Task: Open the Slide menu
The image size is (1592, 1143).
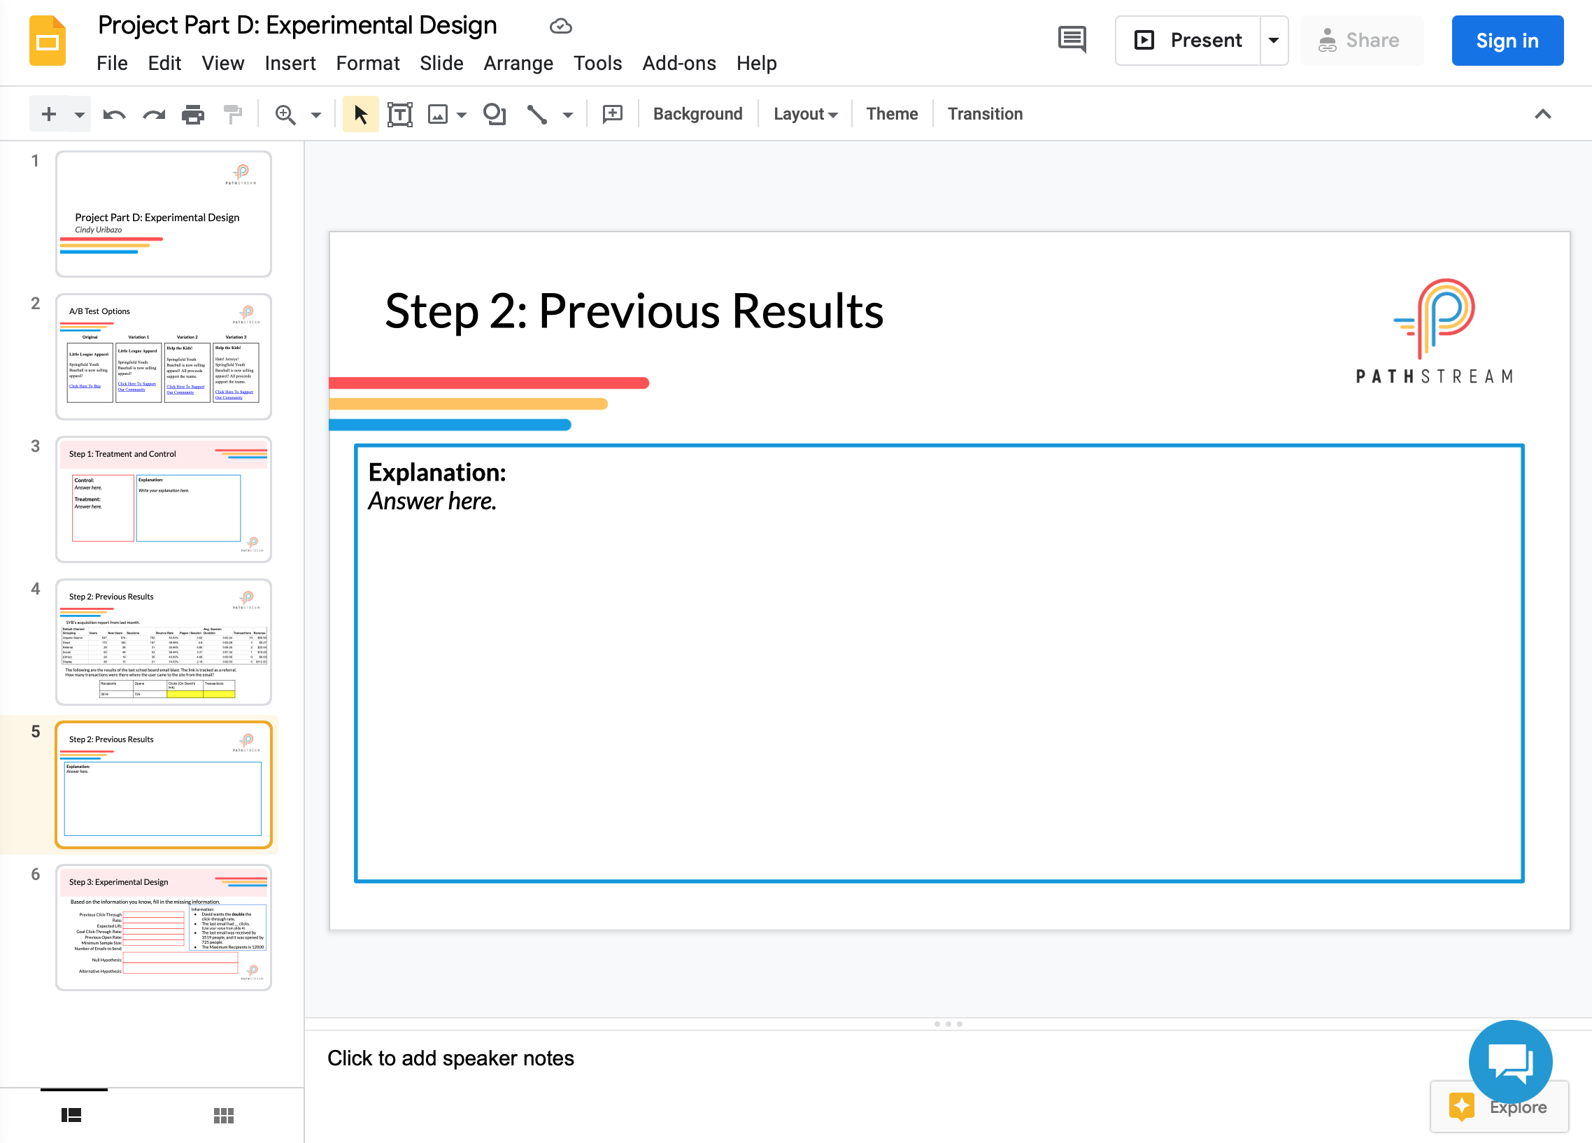Action: (x=441, y=63)
